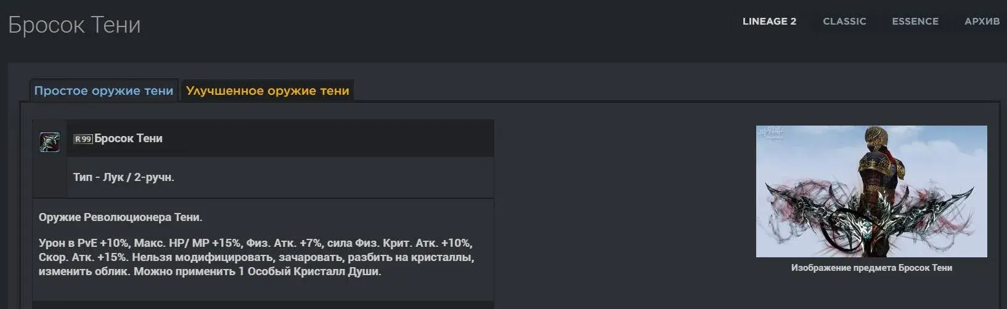Click the R99 grade badge
1007x309 pixels.
[83, 139]
